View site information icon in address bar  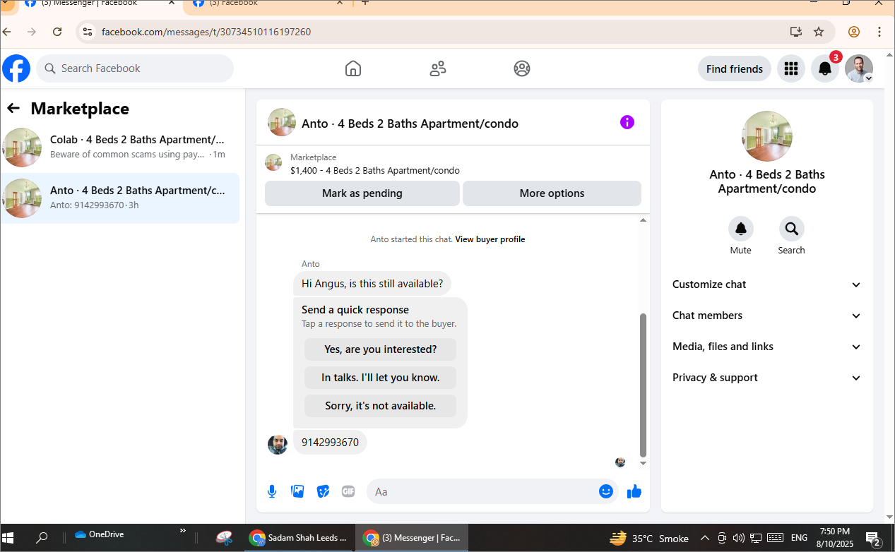pos(88,32)
